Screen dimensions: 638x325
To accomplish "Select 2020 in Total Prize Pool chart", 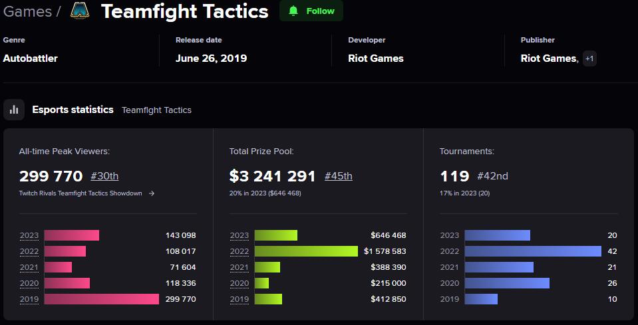I will coord(239,283).
